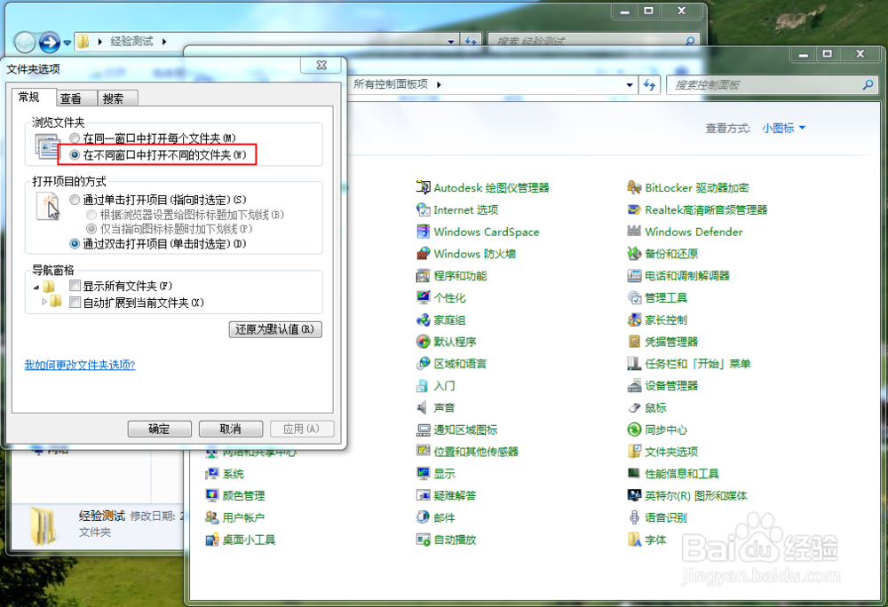Close the 文件夹选项 dialog

321,65
